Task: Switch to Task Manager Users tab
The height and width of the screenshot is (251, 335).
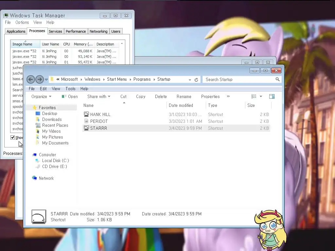Action: click(x=115, y=31)
